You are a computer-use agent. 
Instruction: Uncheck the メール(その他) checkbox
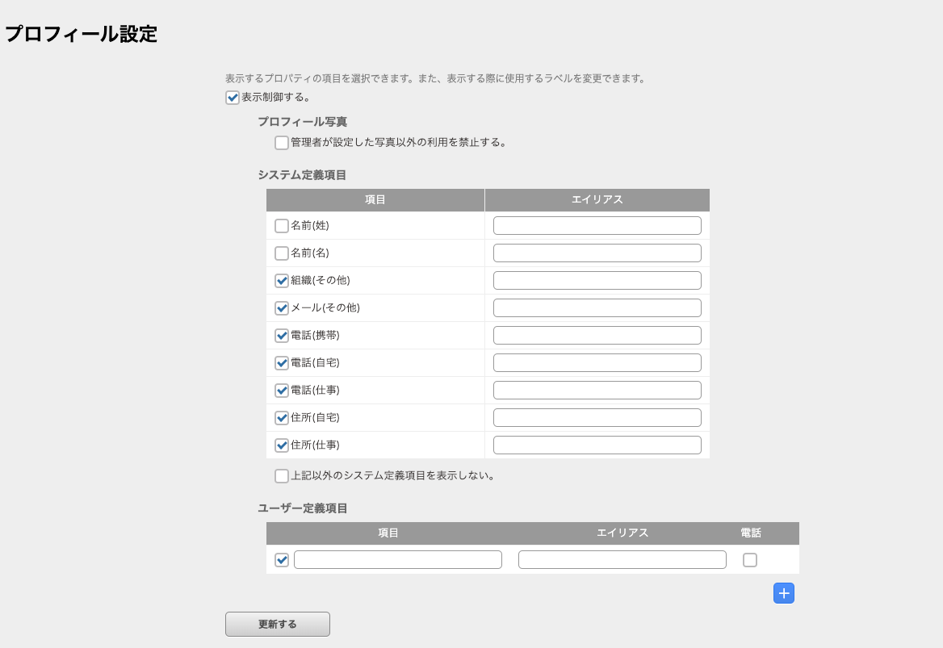[x=281, y=307]
